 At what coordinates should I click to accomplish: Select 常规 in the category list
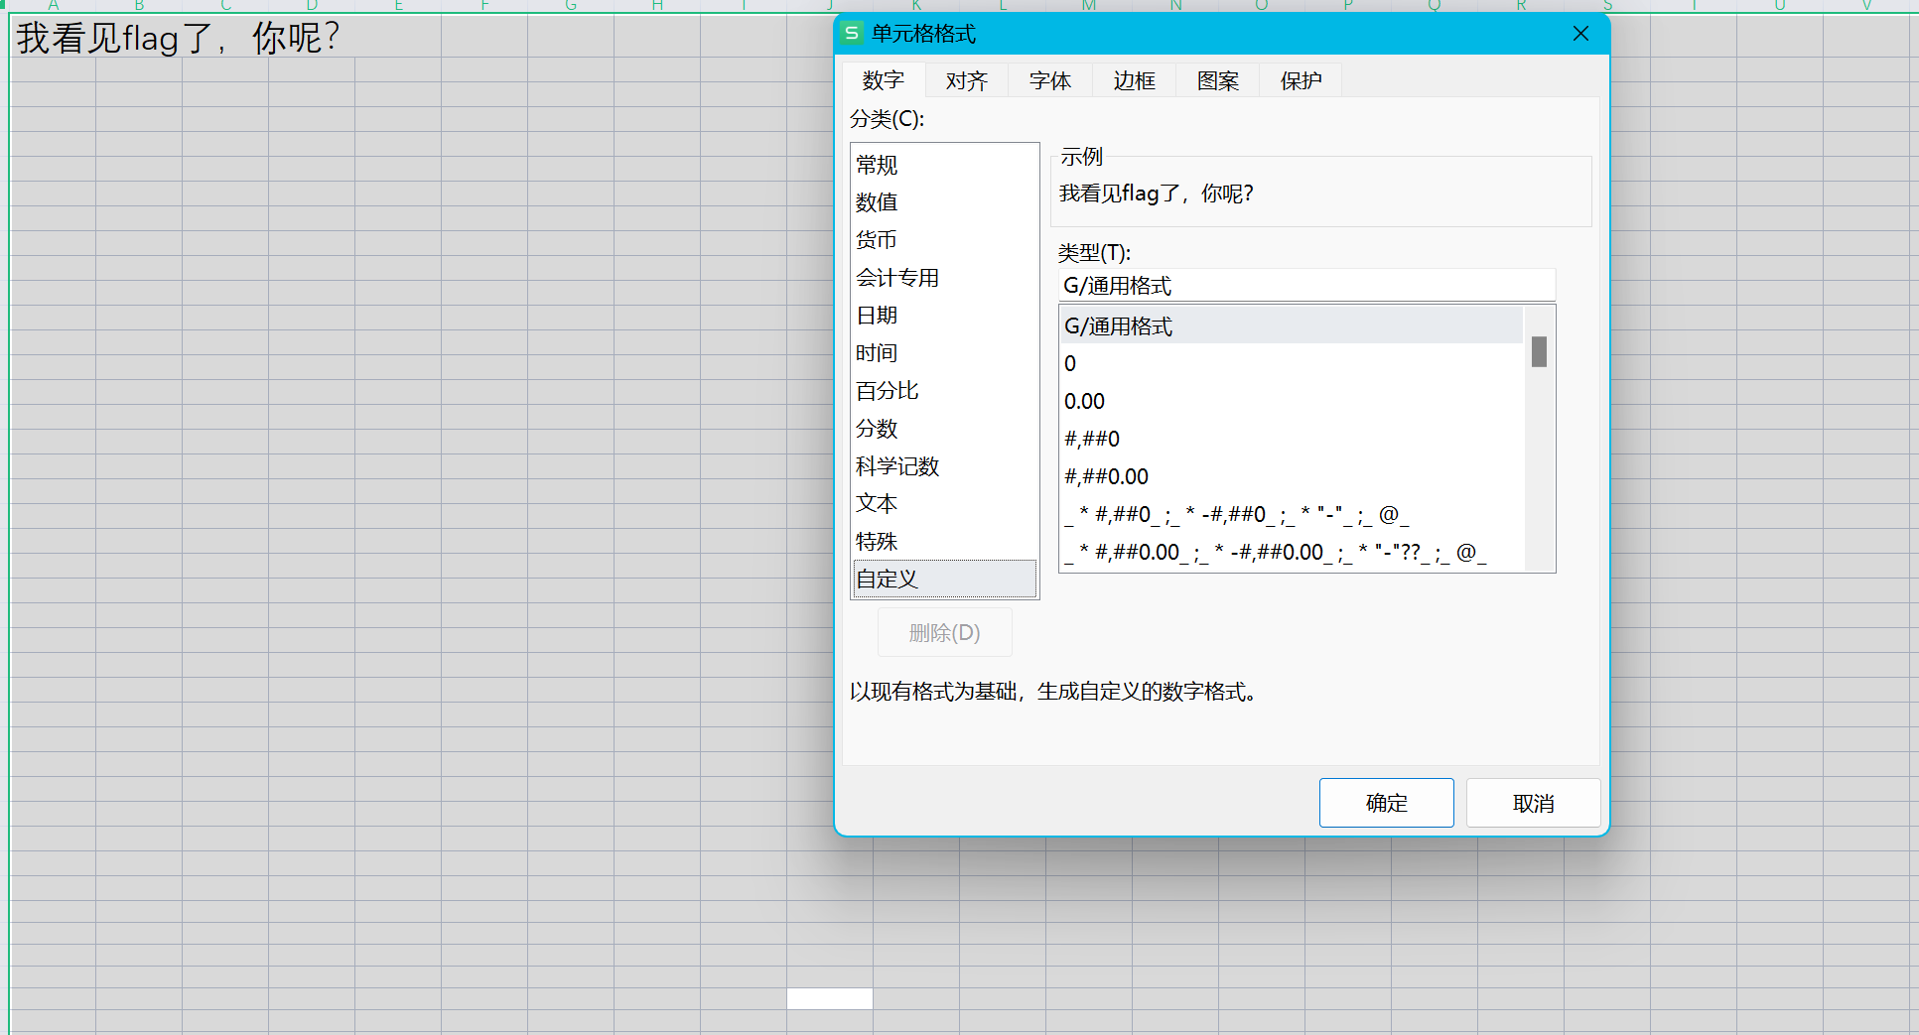[944, 165]
